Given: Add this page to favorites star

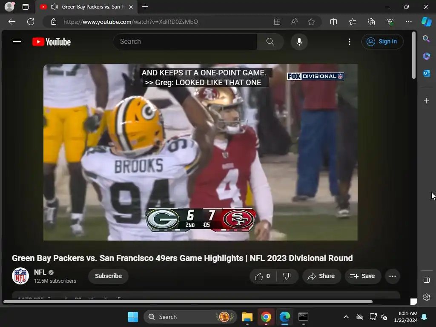Looking at the screenshot, I should pos(311,22).
